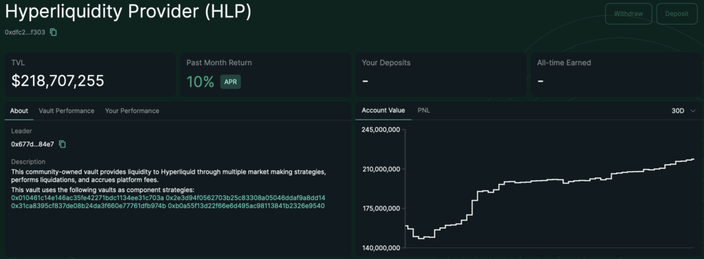Screen dimensions: 704x259
Task: Toggle the APR badge next to 10%
Action: tap(230, 82)
